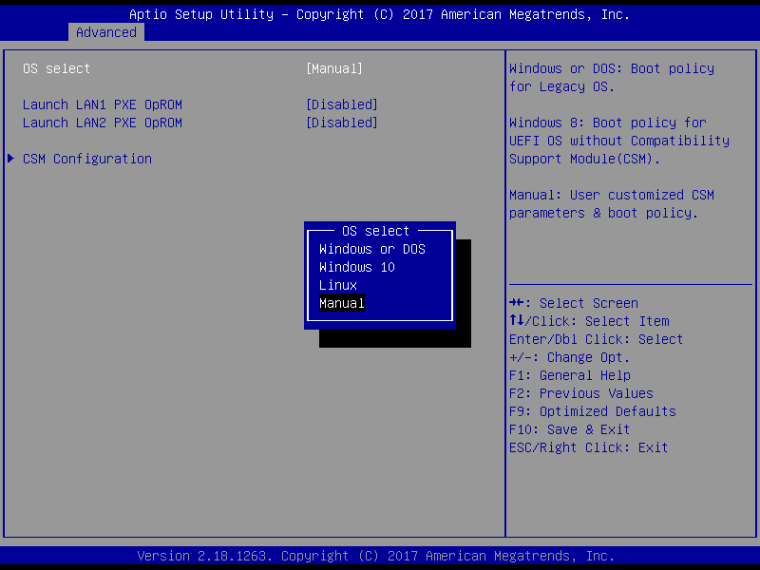Click the triangle arrow beside CSM Configuration

pyautogui.click(x=10, y=159)
